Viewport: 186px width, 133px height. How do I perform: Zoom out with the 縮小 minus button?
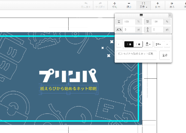tap(129, 5)
